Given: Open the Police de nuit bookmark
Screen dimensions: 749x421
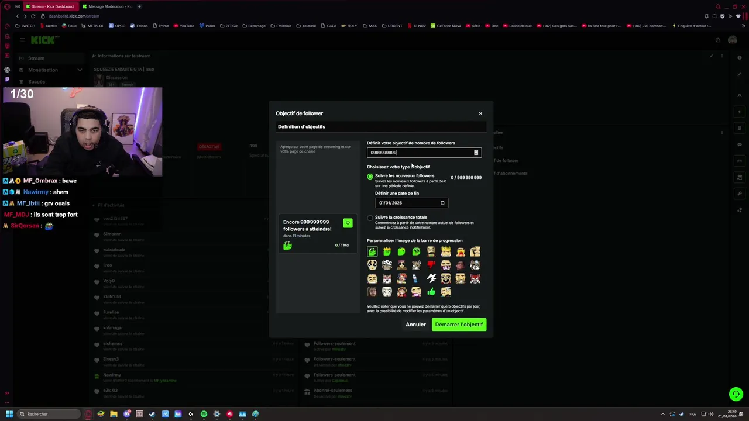Looking at the screenshot, I should tap(517, 26).
